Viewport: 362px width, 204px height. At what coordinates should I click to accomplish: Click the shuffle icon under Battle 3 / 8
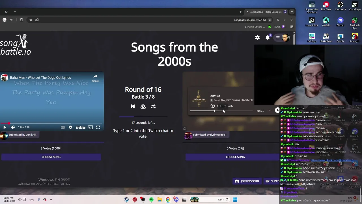[x=153, y=106]
